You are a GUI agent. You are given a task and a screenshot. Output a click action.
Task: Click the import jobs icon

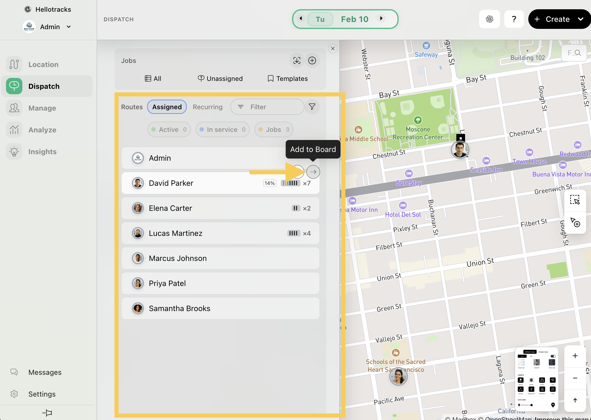[x=297, y=60]
